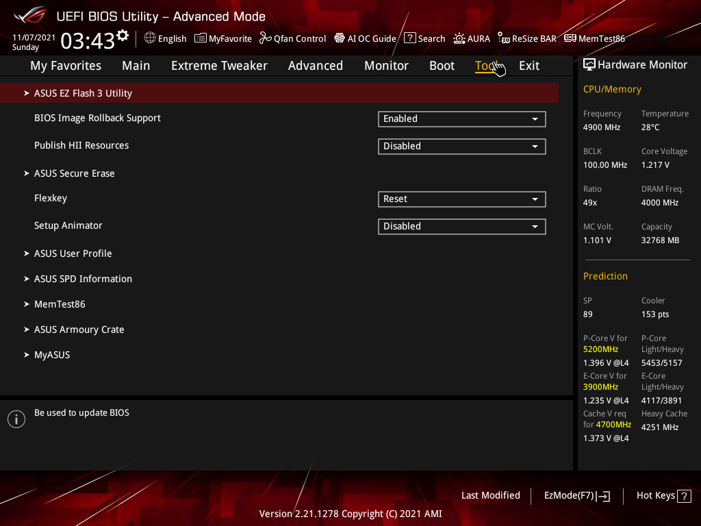Open the AURA lighting icon
Image resolution: width=701 pixels, height=526 pixels.
[459, 38]
